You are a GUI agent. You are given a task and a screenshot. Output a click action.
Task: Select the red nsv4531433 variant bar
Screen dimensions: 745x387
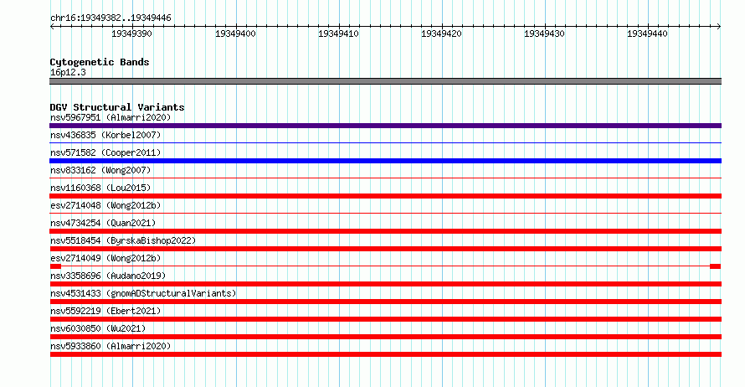[385, 302]
